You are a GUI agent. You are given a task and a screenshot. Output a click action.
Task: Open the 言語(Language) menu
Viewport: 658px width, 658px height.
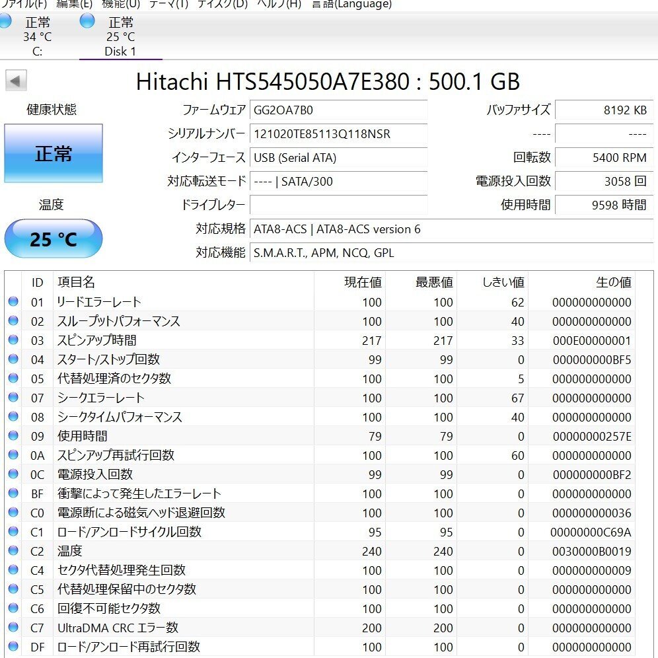[352, 4]
